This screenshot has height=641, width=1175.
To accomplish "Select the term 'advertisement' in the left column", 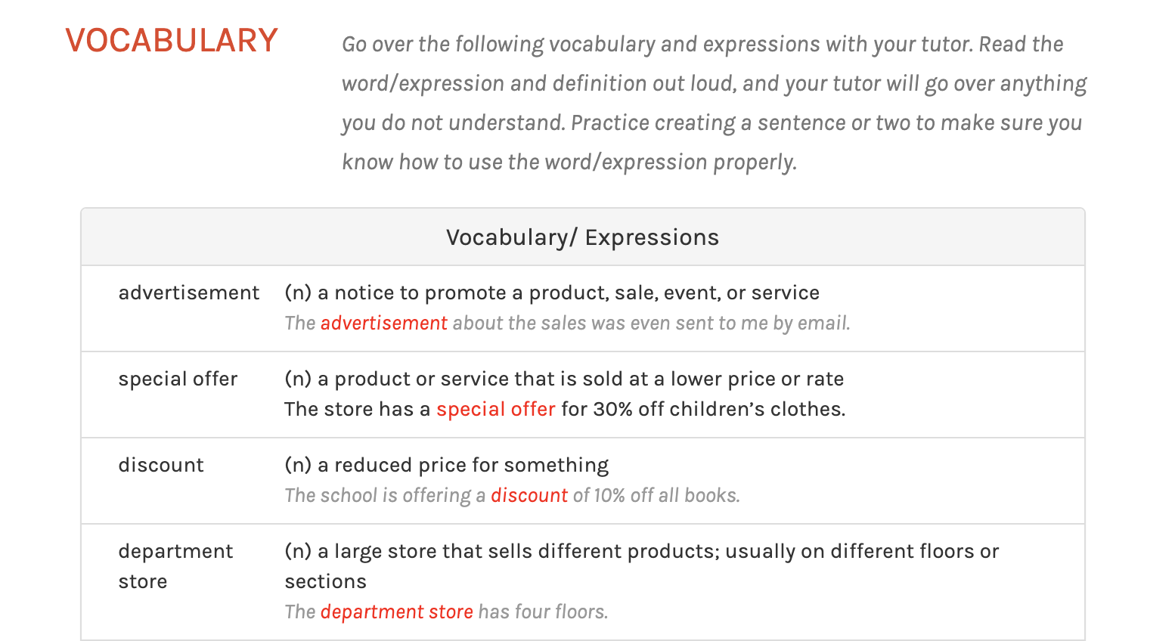I will (188, 293).
